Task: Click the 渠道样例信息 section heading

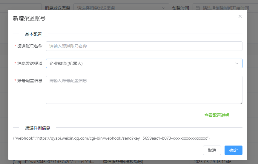Action: (x=38, y=128)
